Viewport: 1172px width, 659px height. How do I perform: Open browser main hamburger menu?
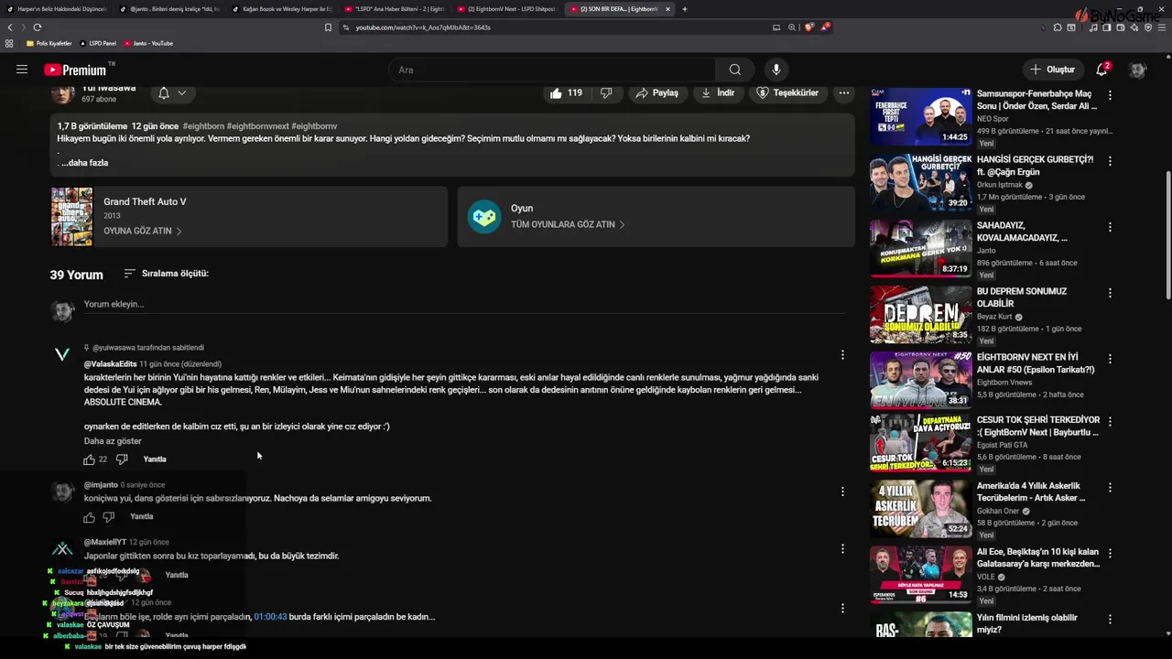[x=1160, y=27]
